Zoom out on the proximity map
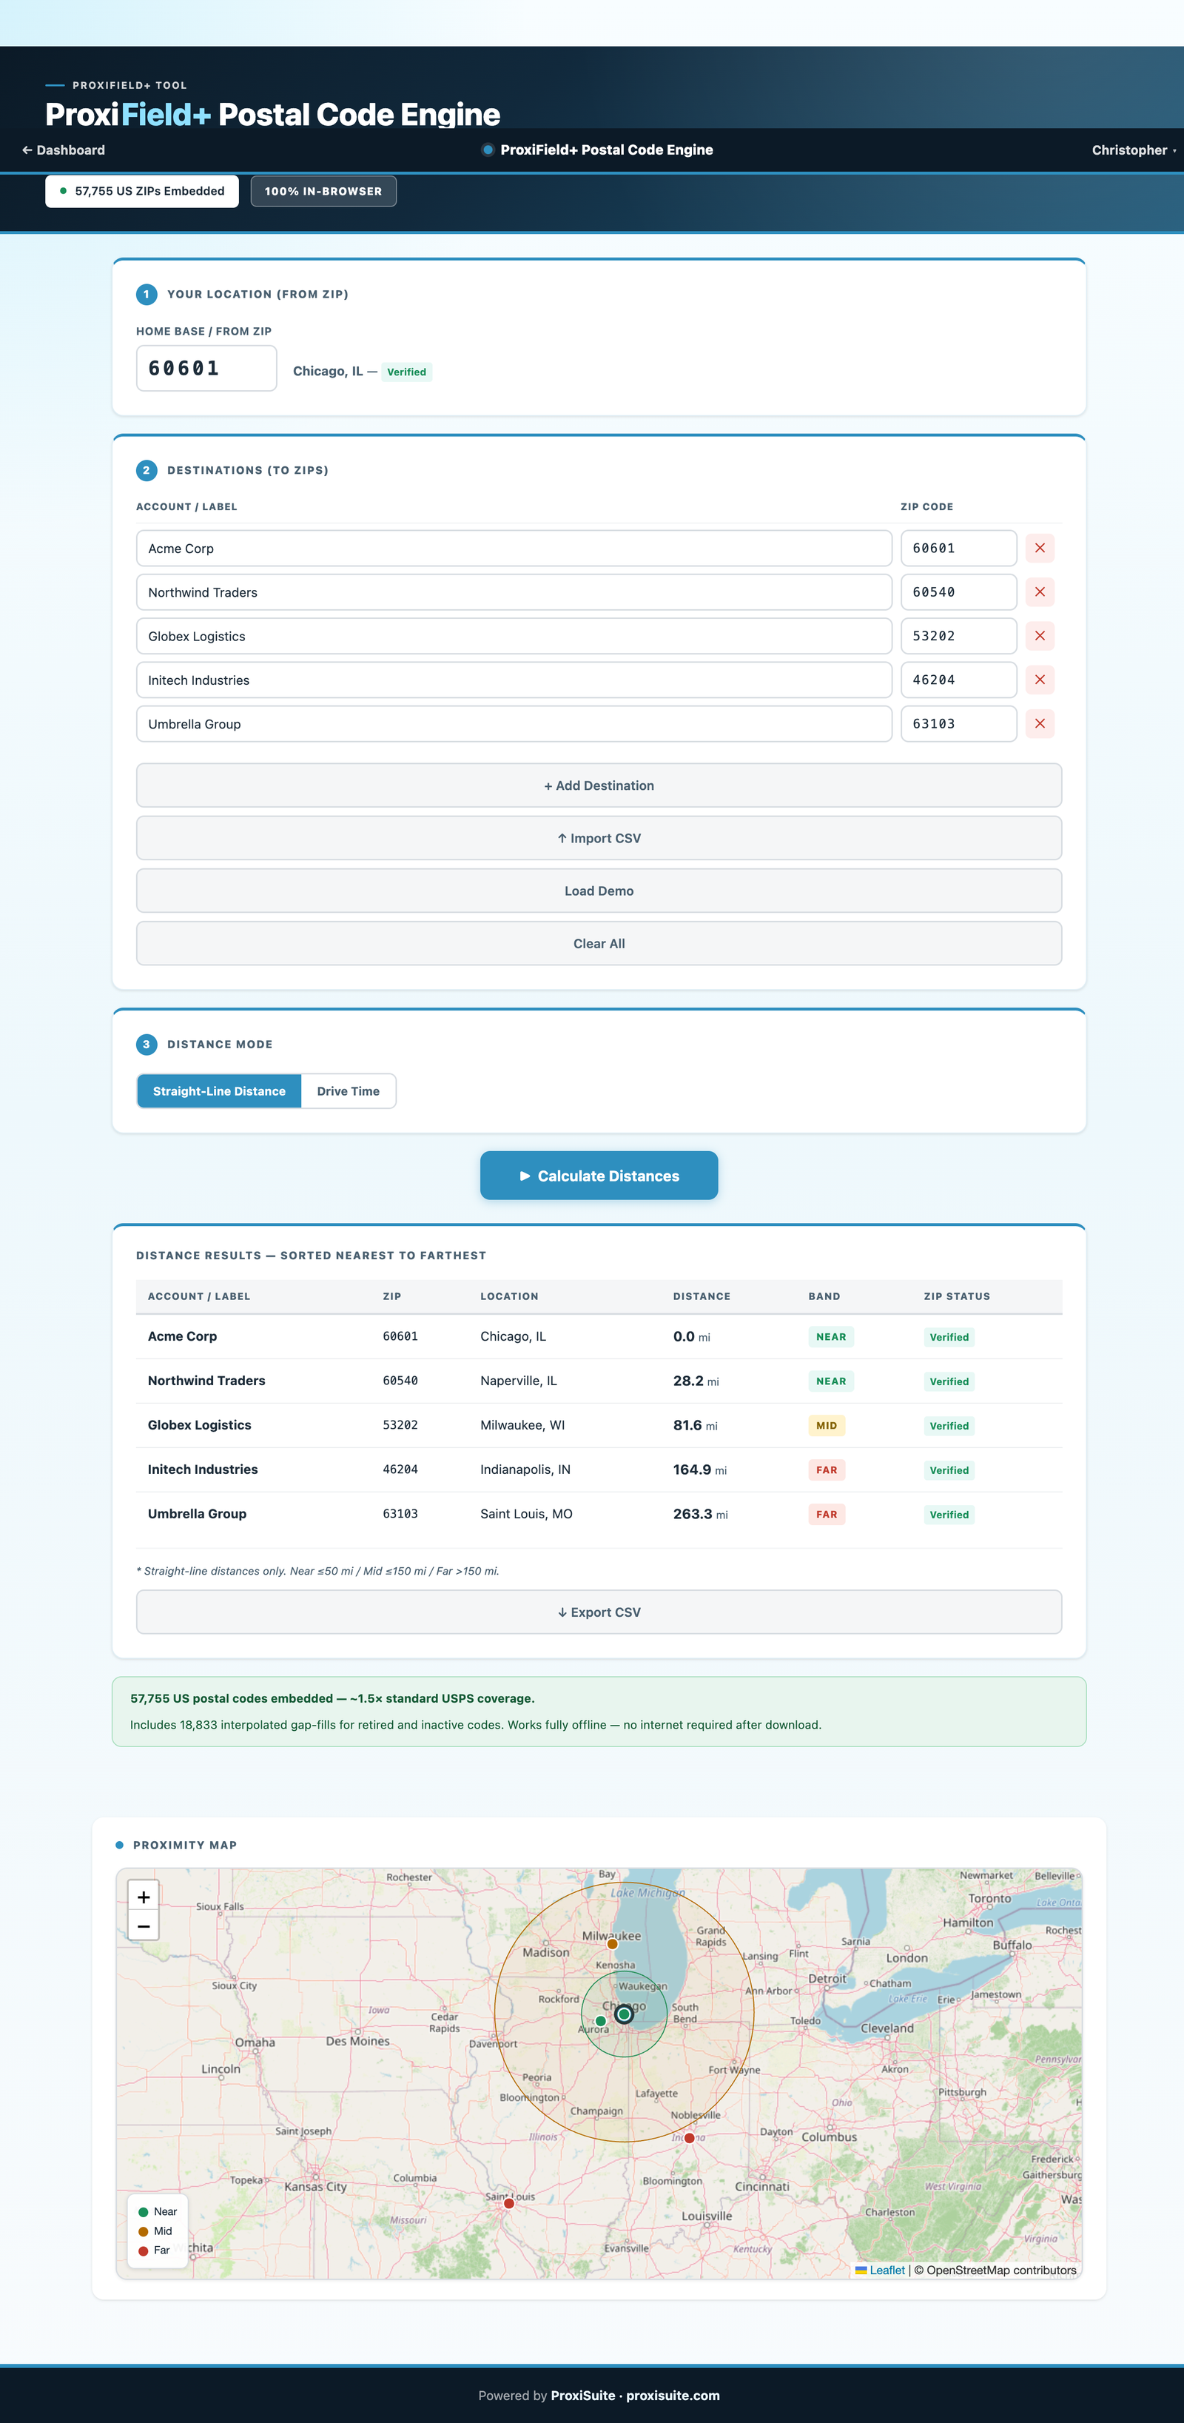This screenshot has width=1184, height=2423. tap(143, 1926)
